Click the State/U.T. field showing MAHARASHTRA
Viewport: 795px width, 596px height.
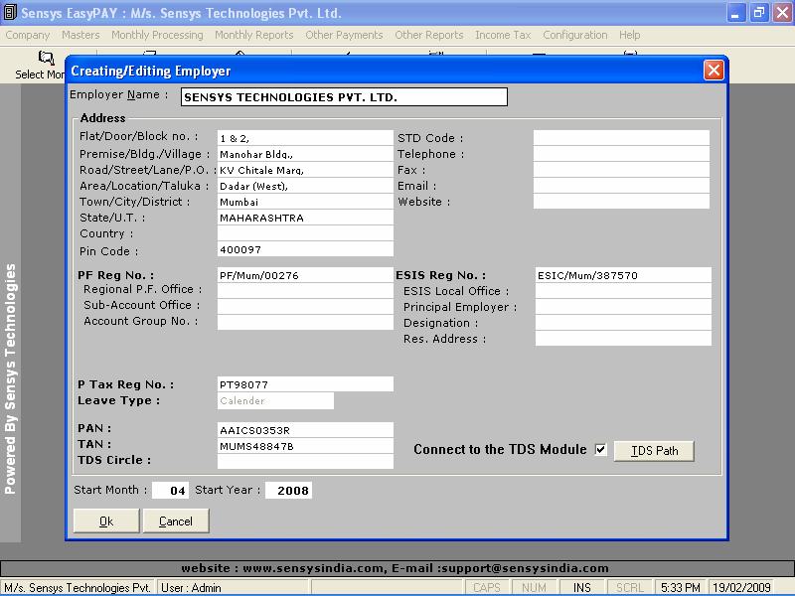click(x=305, y=218)
